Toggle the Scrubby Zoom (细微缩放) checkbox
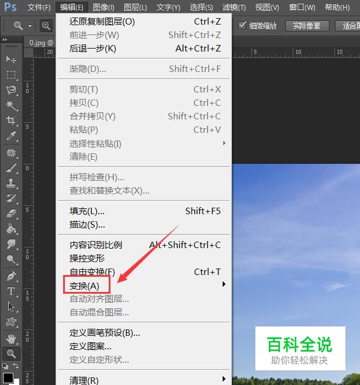 click(242, 25)
